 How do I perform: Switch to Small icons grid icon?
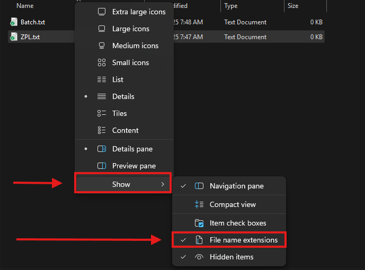102,62
